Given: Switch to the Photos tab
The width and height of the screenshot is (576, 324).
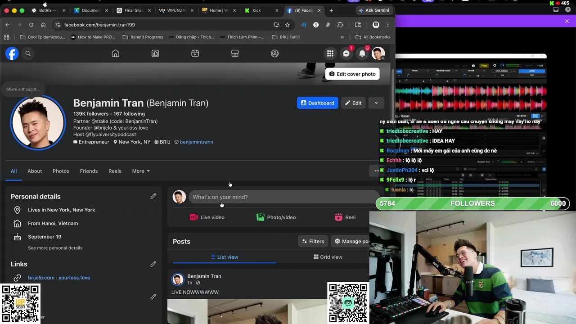Looking at the screenshot, I should [61, 171].
